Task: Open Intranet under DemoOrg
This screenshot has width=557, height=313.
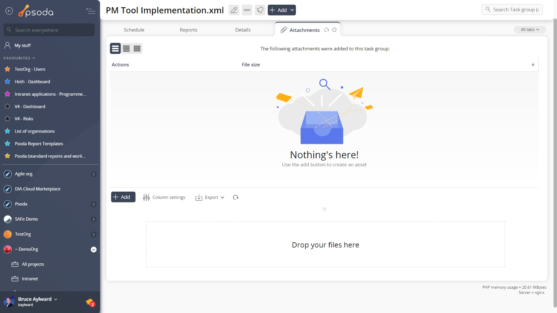Action: point(30,279)
